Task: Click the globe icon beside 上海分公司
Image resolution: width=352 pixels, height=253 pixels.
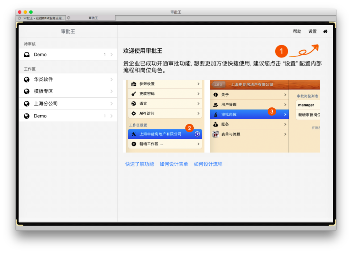Action: click(x=27, y=103)
